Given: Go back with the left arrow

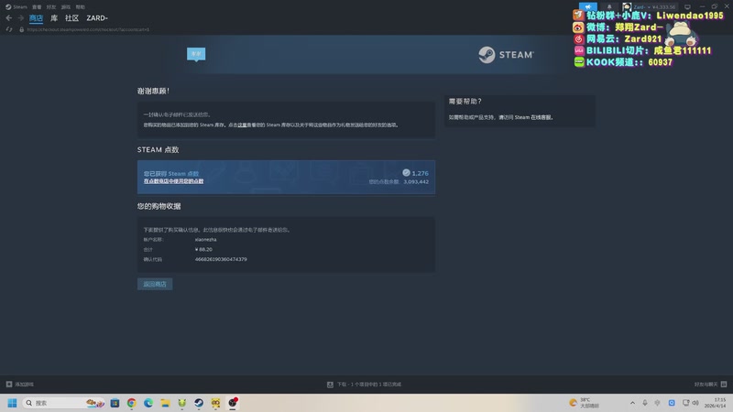Looking at the screenshot, I should pyautogui.click(x=9, y=17).
